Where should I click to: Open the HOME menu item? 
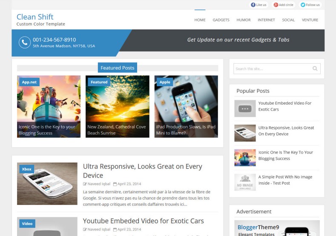coord(200,20)
